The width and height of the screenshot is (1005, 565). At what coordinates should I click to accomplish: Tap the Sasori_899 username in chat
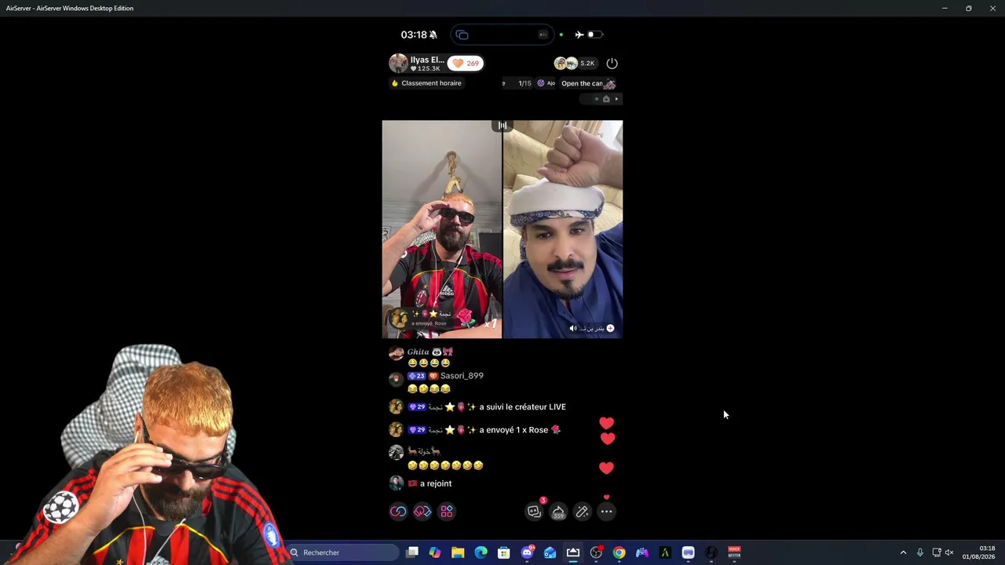click(462, 376)
